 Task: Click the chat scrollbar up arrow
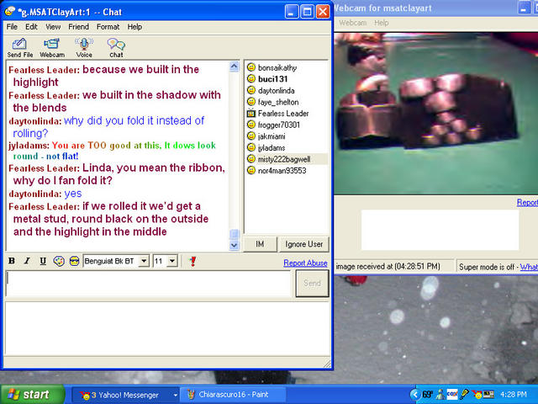pos(234,66)
